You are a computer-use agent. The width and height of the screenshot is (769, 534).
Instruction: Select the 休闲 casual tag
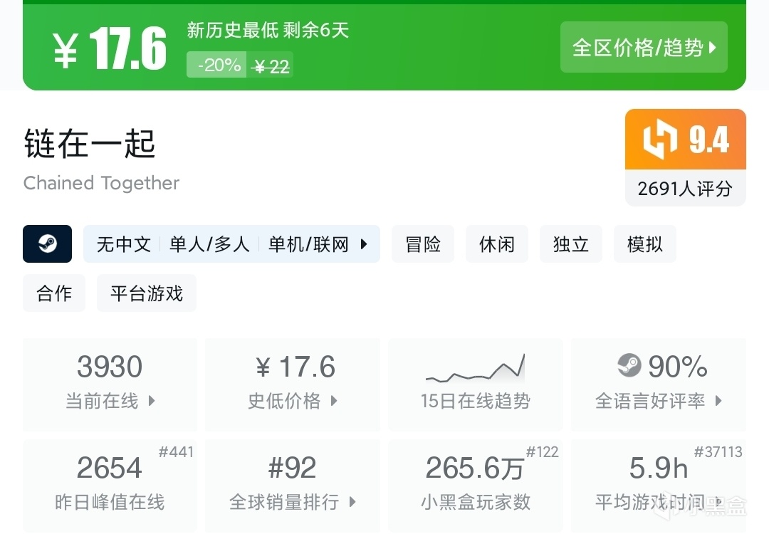(497, 244)
